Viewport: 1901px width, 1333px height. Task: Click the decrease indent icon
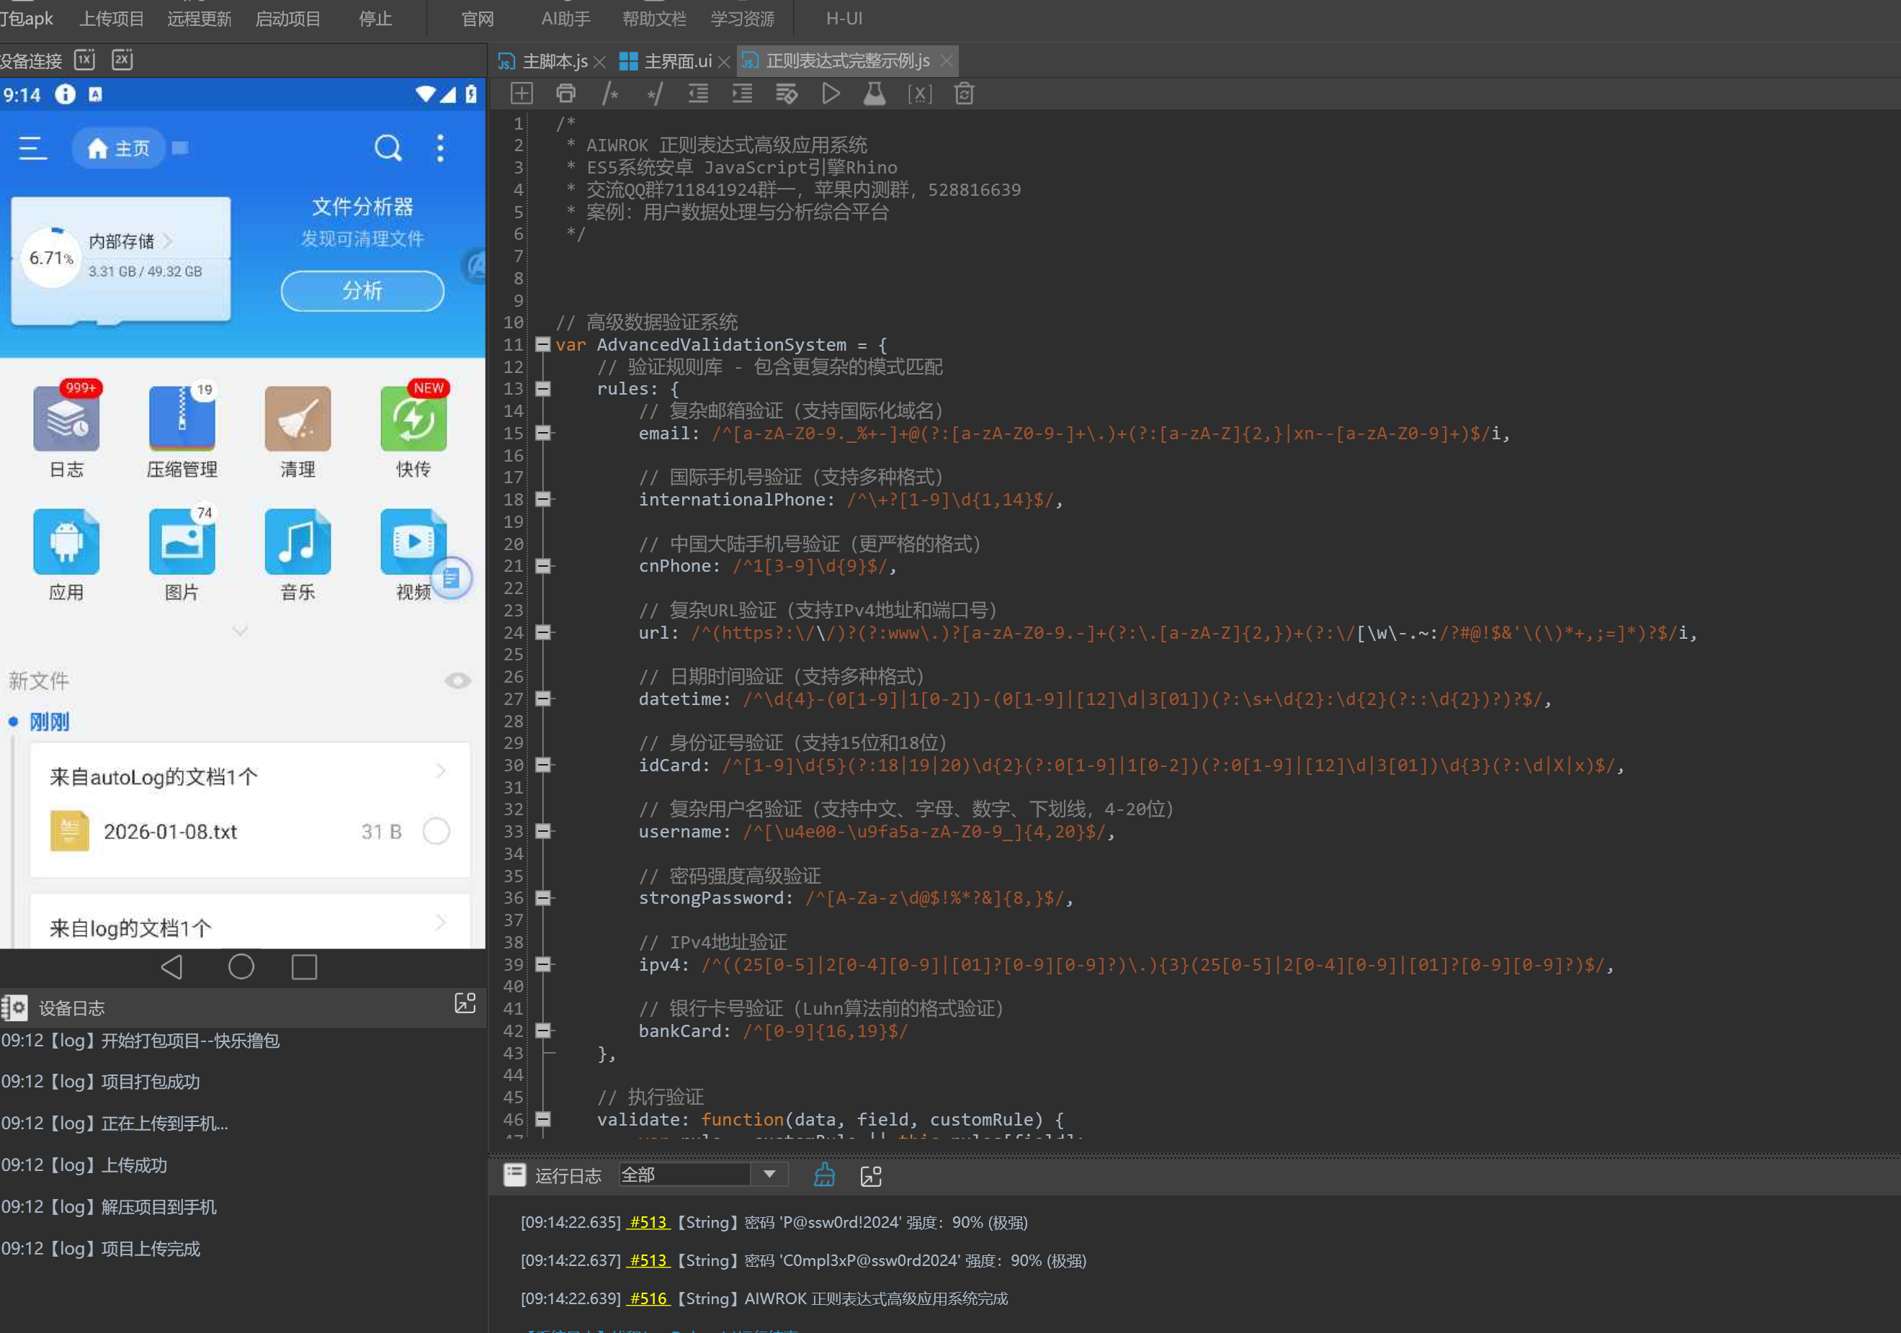coord(698,94)
